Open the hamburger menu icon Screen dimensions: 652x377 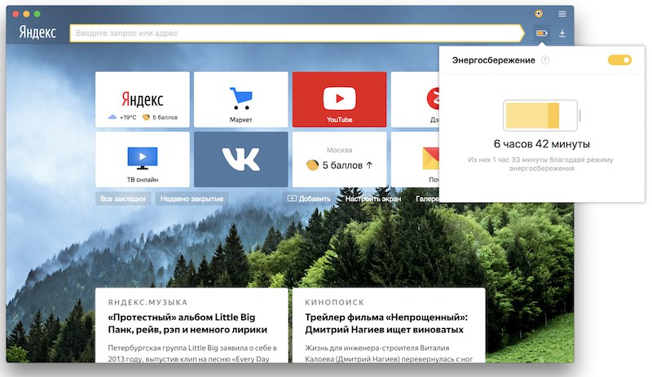[x=562, y=14]
